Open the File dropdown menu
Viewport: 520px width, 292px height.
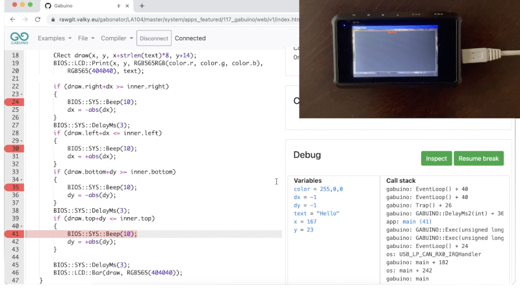(86, 38)
